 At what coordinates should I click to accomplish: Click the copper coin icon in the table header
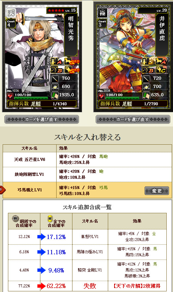(15, 218)
